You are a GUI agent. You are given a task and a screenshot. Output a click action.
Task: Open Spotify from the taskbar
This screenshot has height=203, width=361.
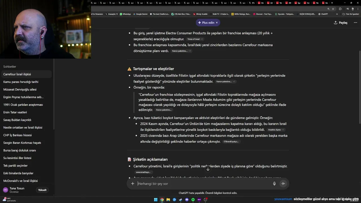click(193, 200)
